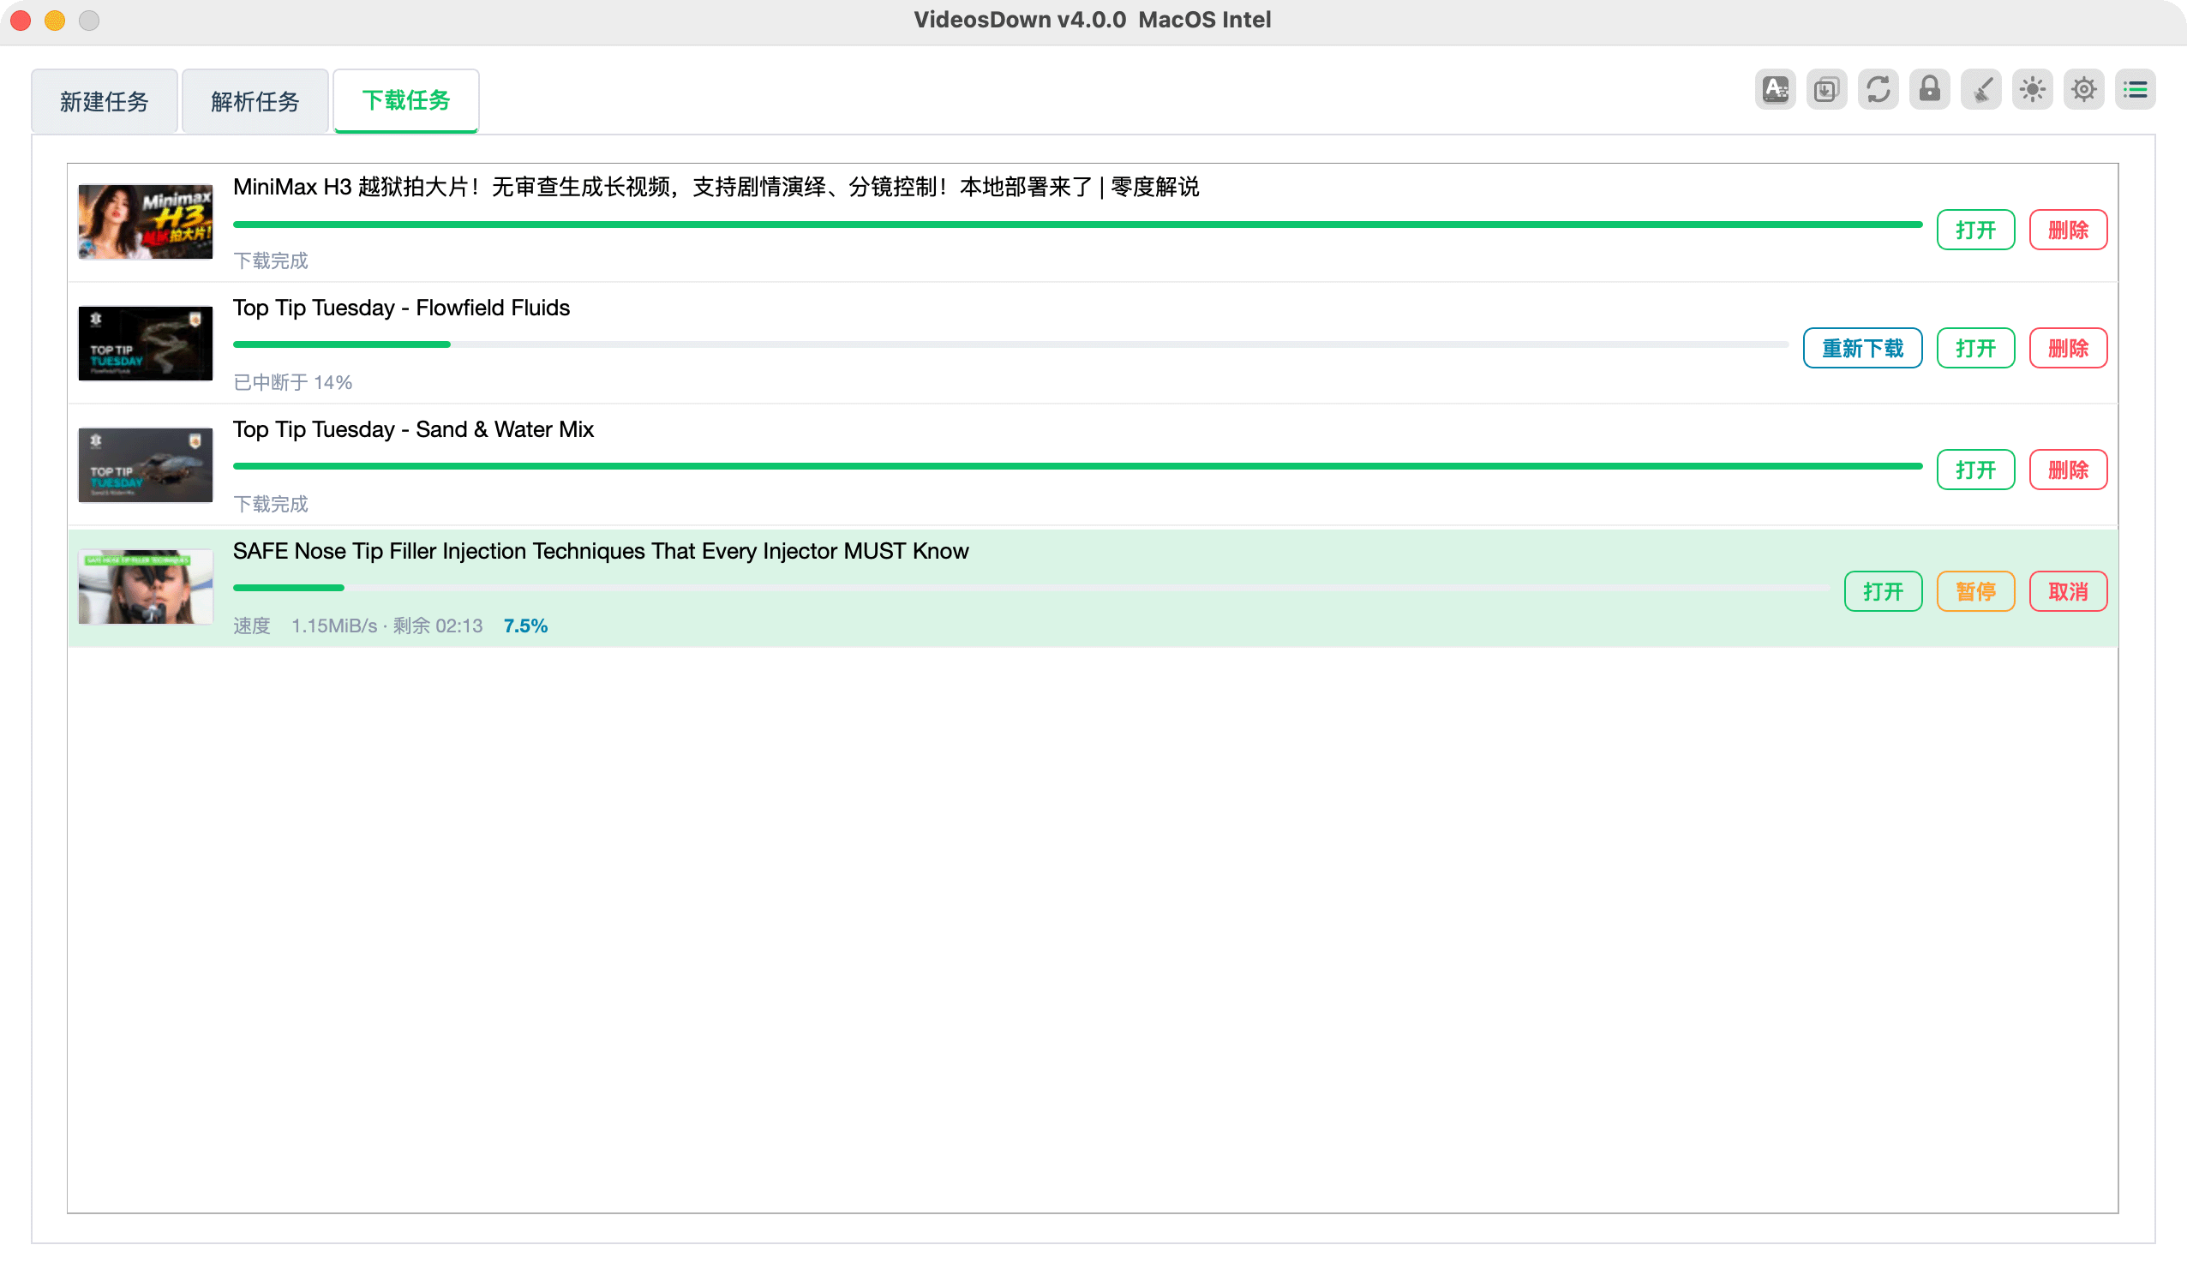Click the refresh circular-arrows icon

coord(1878,89)
